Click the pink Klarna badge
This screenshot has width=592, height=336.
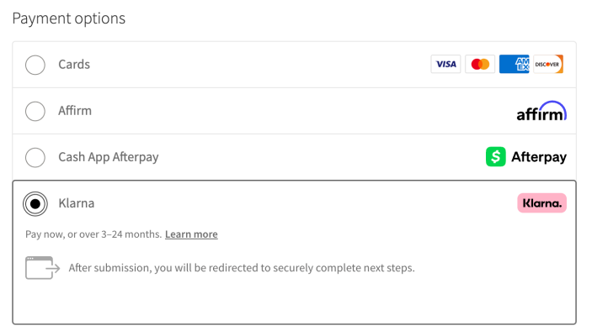(x=541, y=203)
